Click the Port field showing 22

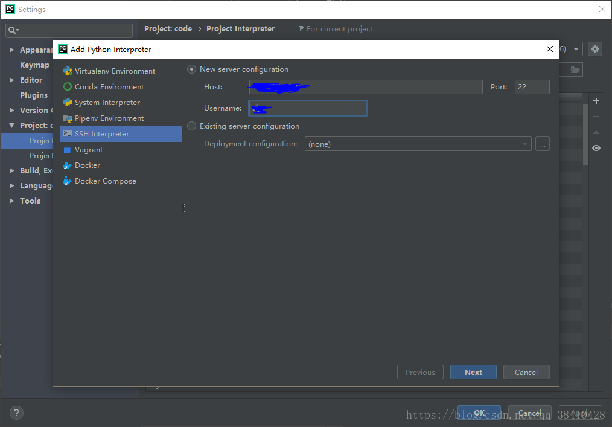point(532,87)
